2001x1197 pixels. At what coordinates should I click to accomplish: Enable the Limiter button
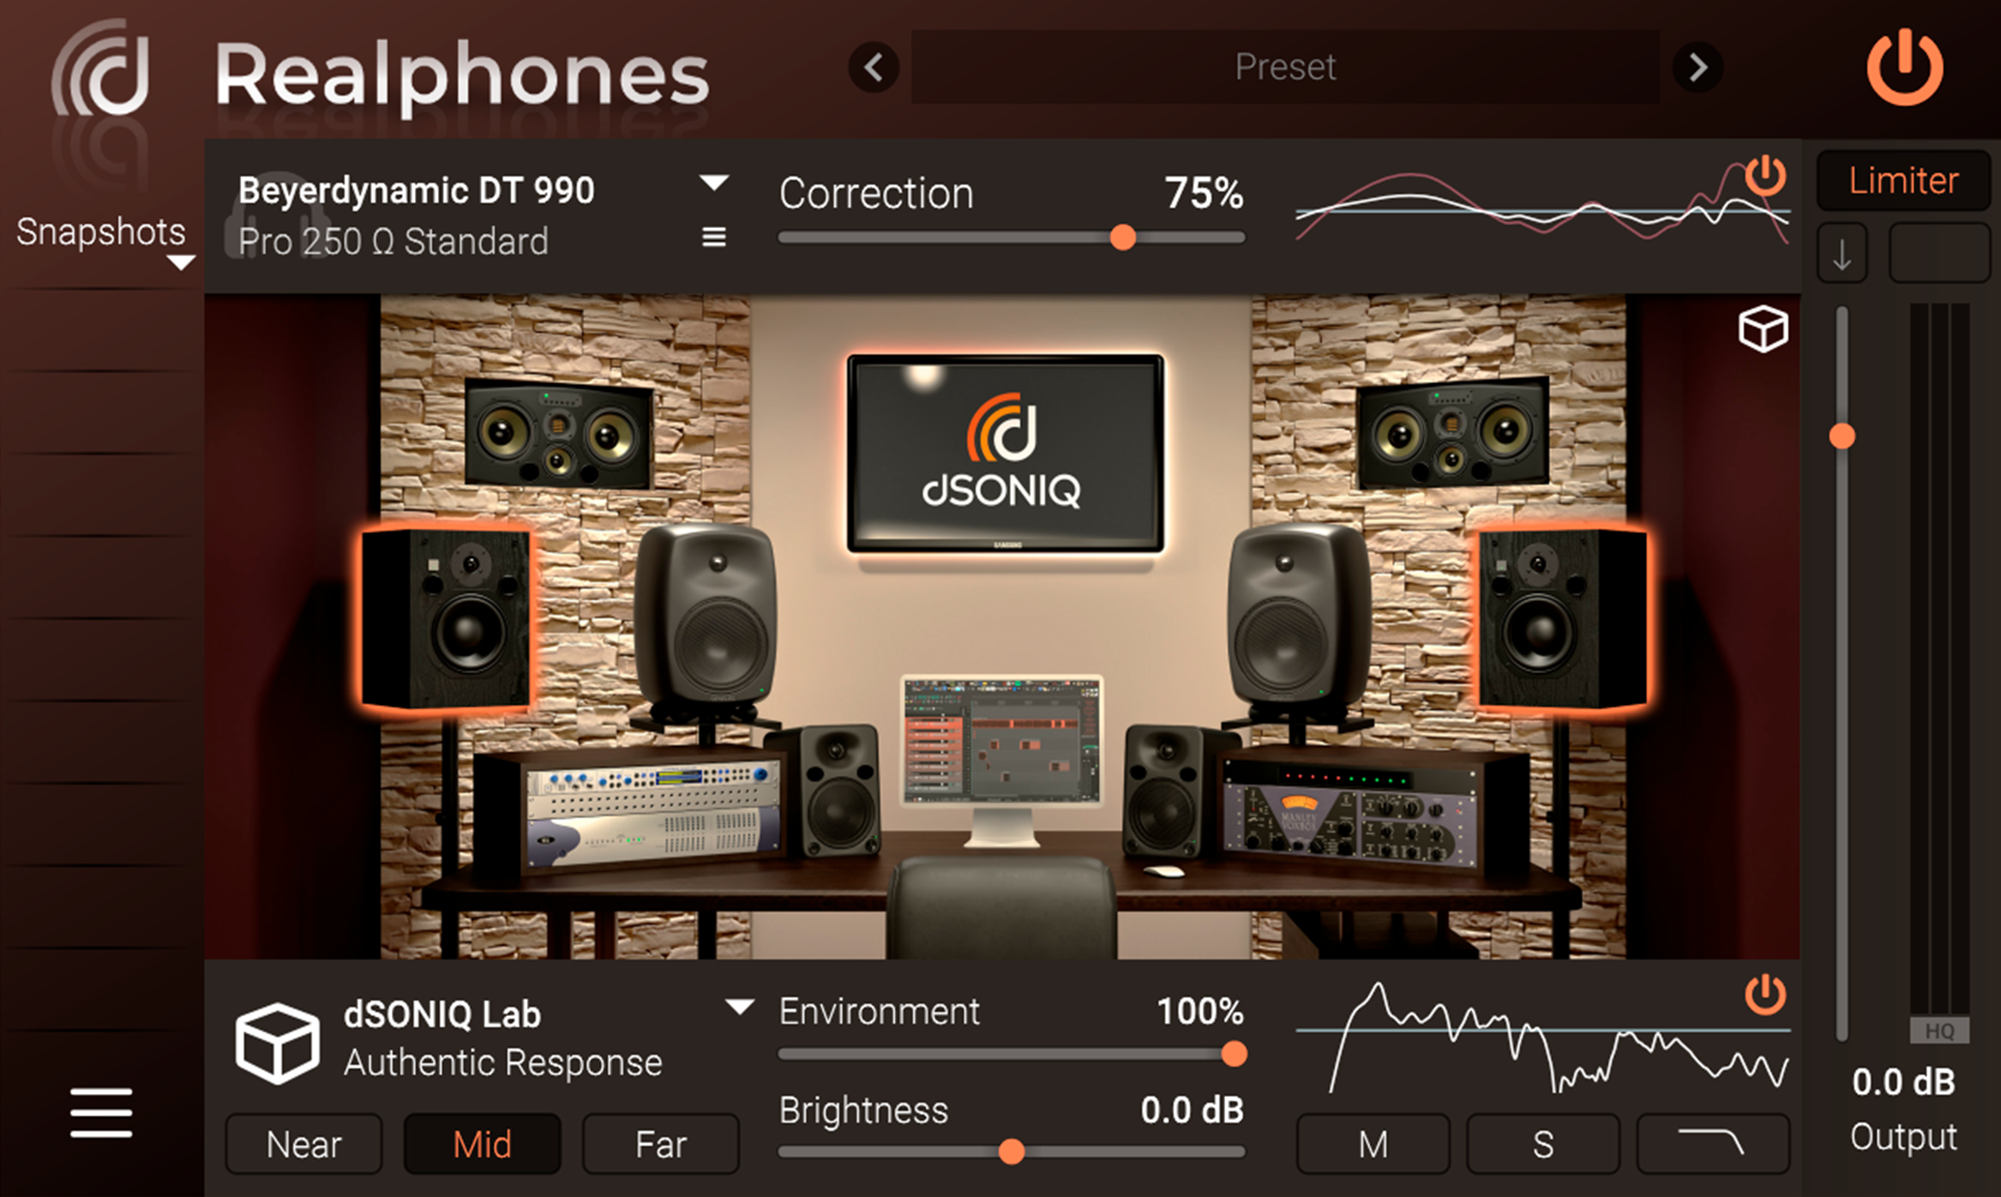(x=1903, y=181)
